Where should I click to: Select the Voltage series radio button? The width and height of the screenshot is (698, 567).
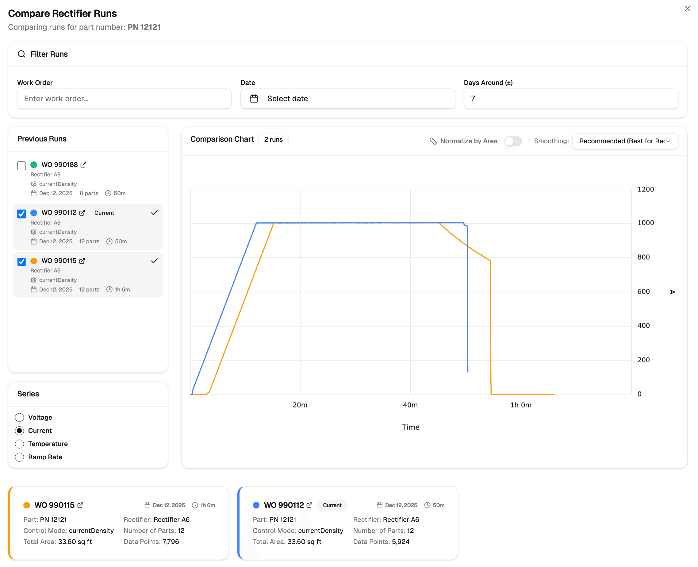[19, 417]
